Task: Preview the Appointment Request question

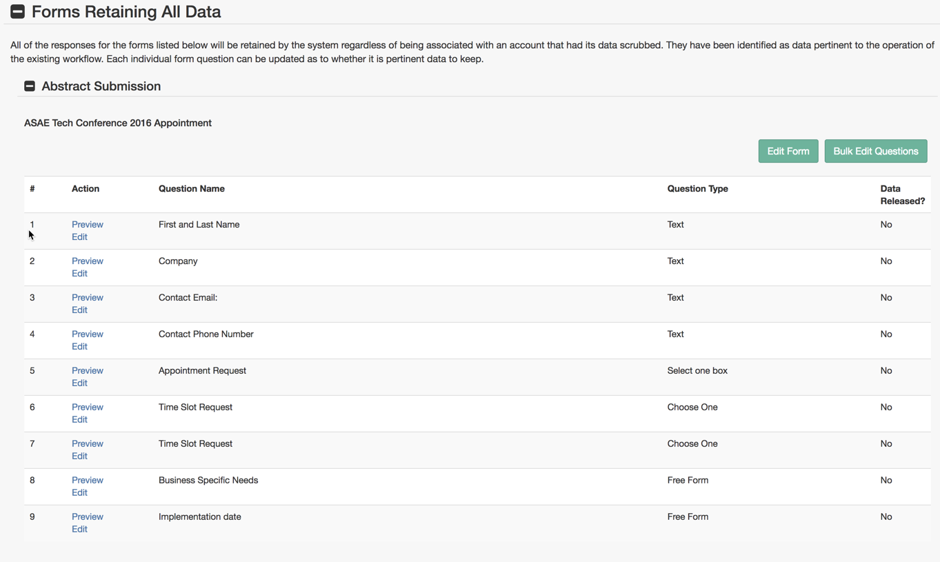Action: coord(88,371)
